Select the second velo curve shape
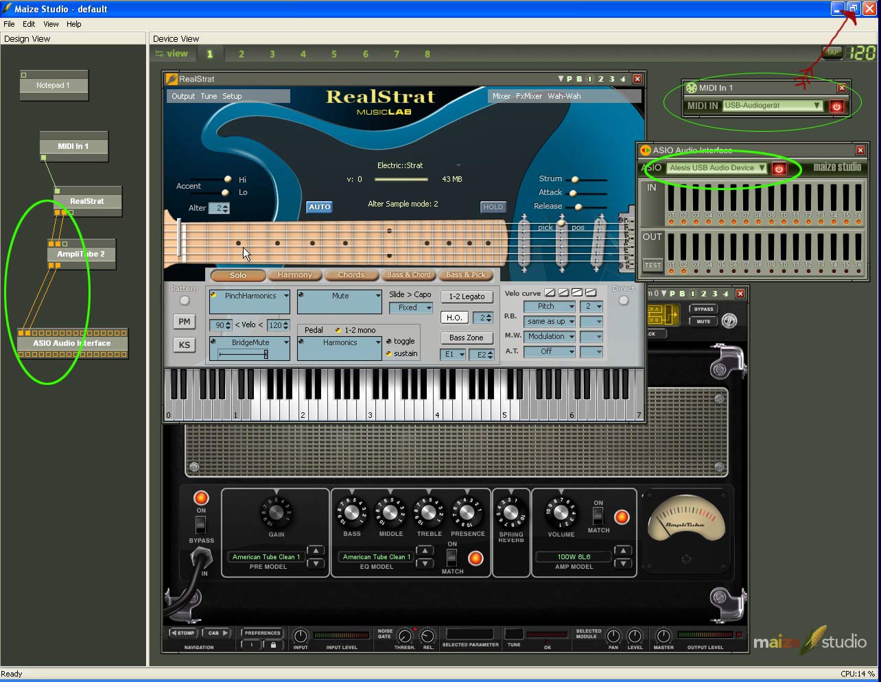The image size is (881, 682). [x=563, y=293]
